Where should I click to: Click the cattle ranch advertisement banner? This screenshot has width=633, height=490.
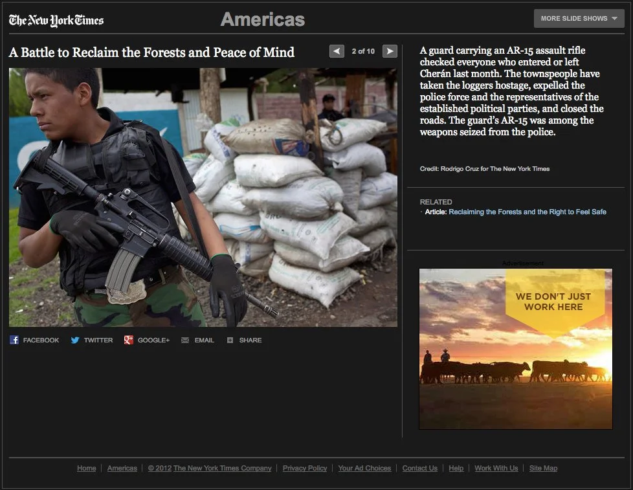515,348
